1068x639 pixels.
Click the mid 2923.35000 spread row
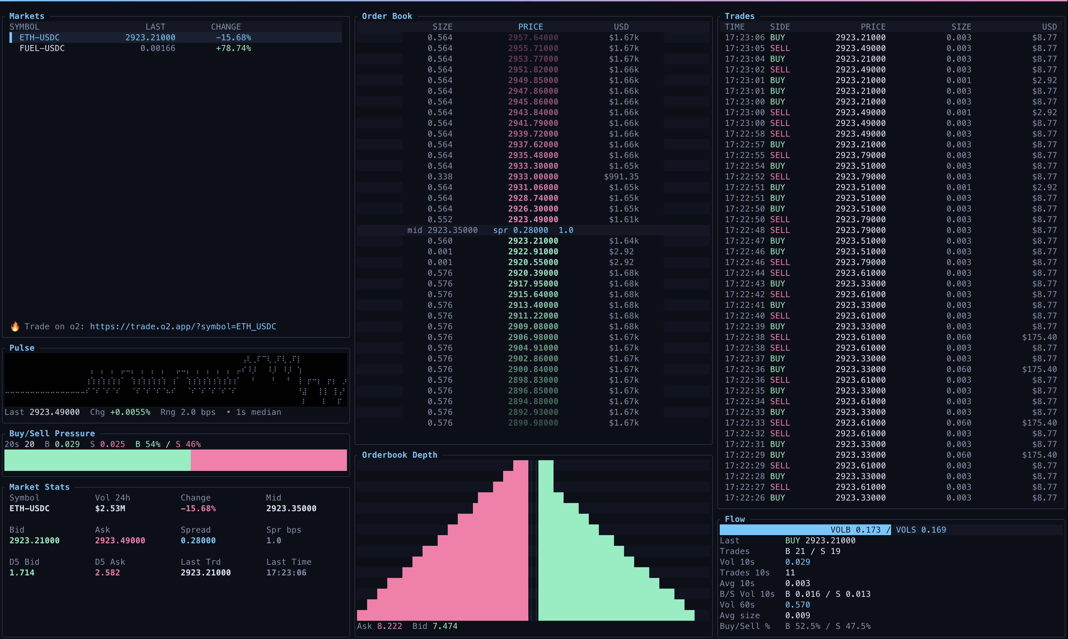tap(533, 230)
